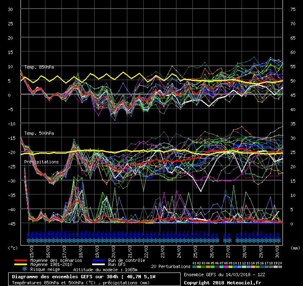
Task: Select the gray perturbation 20 swatch
Action: [x=280, y=267]
